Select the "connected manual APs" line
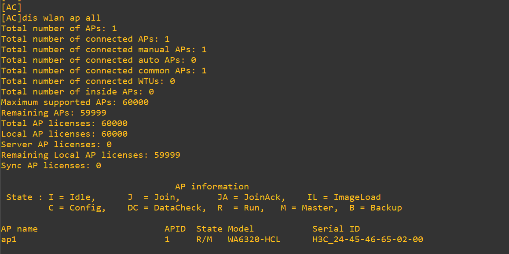This screenshot has width=509, height=254. pyautogui.click(x=103, y=50)
